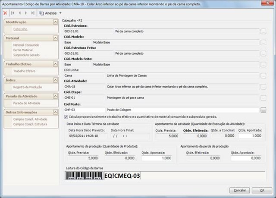Click Qtde. Apontada field in perda group

(246, 158)
